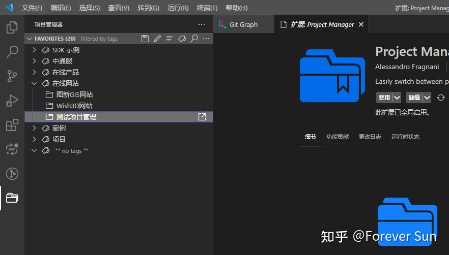Select project Wish3D网站
Image resolution: width=449 pixels, height=255 pixels.
coord(119,106)
